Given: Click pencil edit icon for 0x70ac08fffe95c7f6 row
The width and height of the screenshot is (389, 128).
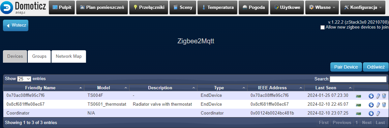Looking at the screenshot, I should click(378, 96).
